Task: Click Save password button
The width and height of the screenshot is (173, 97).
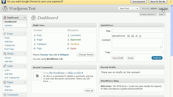Action: 139,2
